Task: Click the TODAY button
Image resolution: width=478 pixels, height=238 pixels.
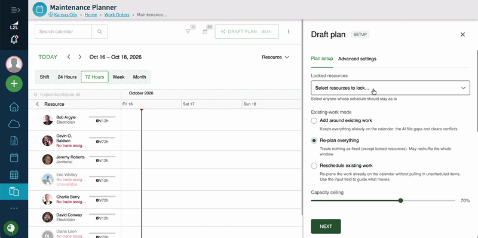Action: [48, 57]
